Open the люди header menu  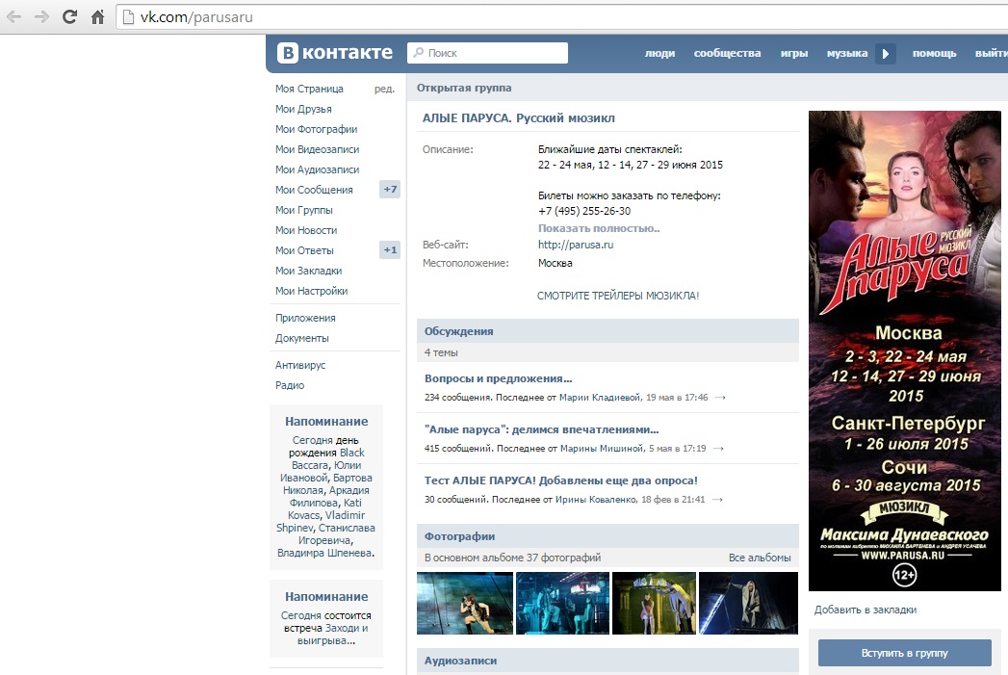[x=659, y=53]
